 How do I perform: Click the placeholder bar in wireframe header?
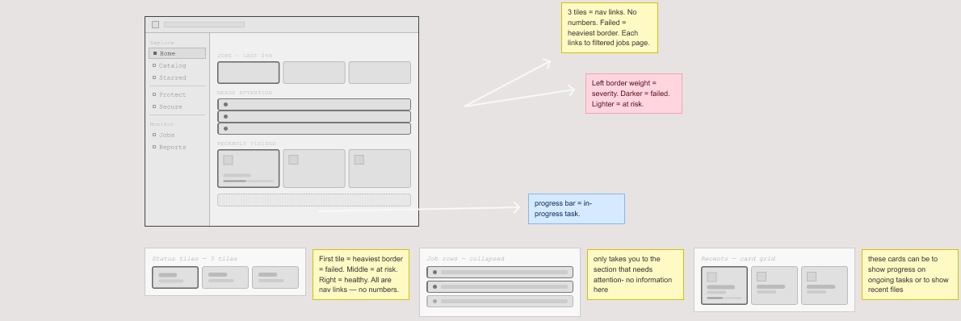pyautogui.click(x=204, y=24)
